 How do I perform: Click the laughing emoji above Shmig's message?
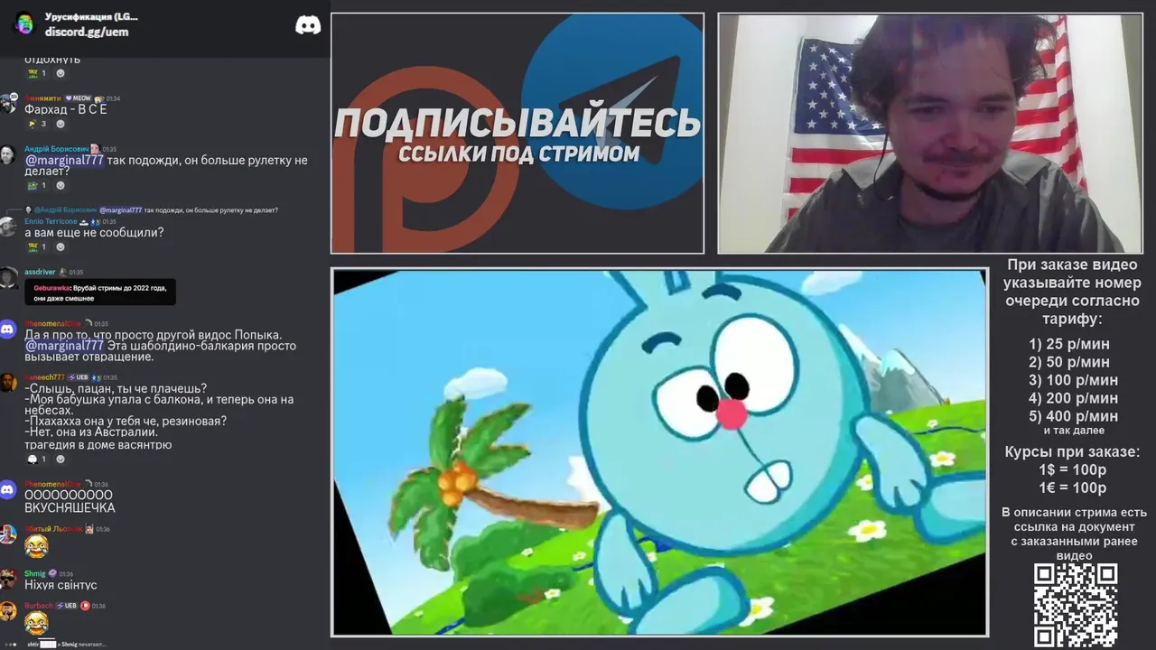[x=36, y=545]
